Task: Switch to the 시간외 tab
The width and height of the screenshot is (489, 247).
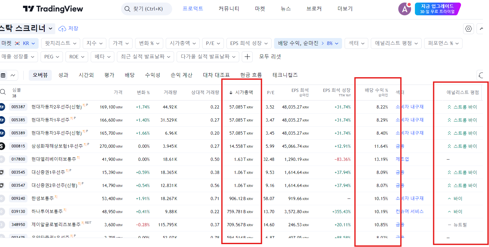Action: [86, 75]
